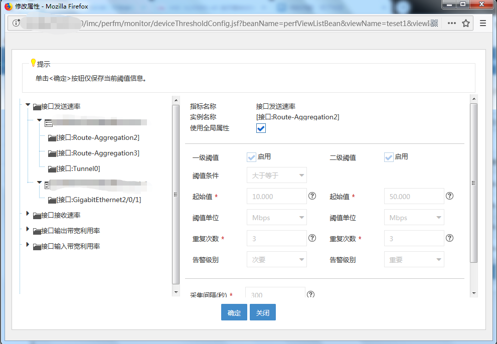Image resolution: width=497 pixels, height=344 pixels.
Task: Expand the 接口输出带宽利用率 node
Action: 28,229
